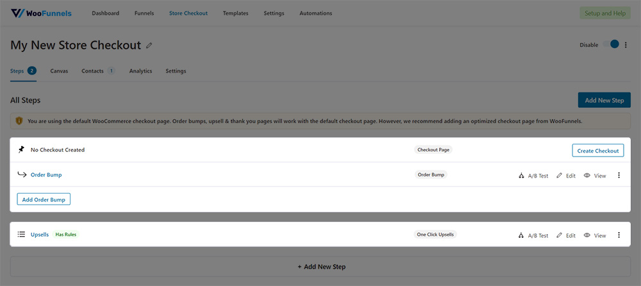Click the Add Order Bump button
Screen dimensions: 641x286
coord(44,199)
